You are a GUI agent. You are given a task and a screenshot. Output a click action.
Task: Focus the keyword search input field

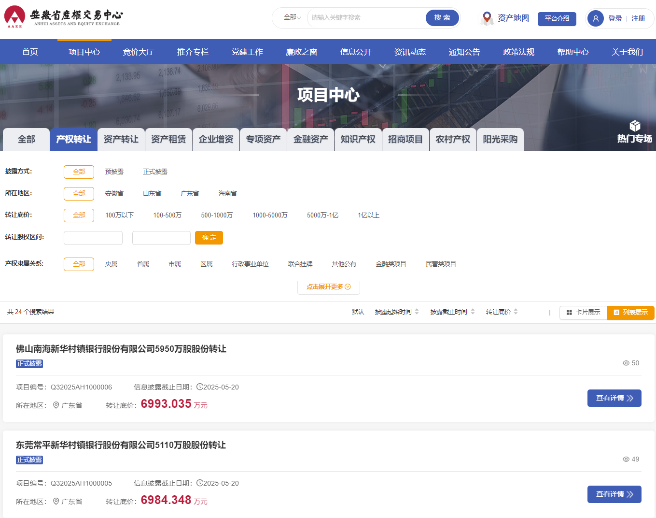point(366,18)
